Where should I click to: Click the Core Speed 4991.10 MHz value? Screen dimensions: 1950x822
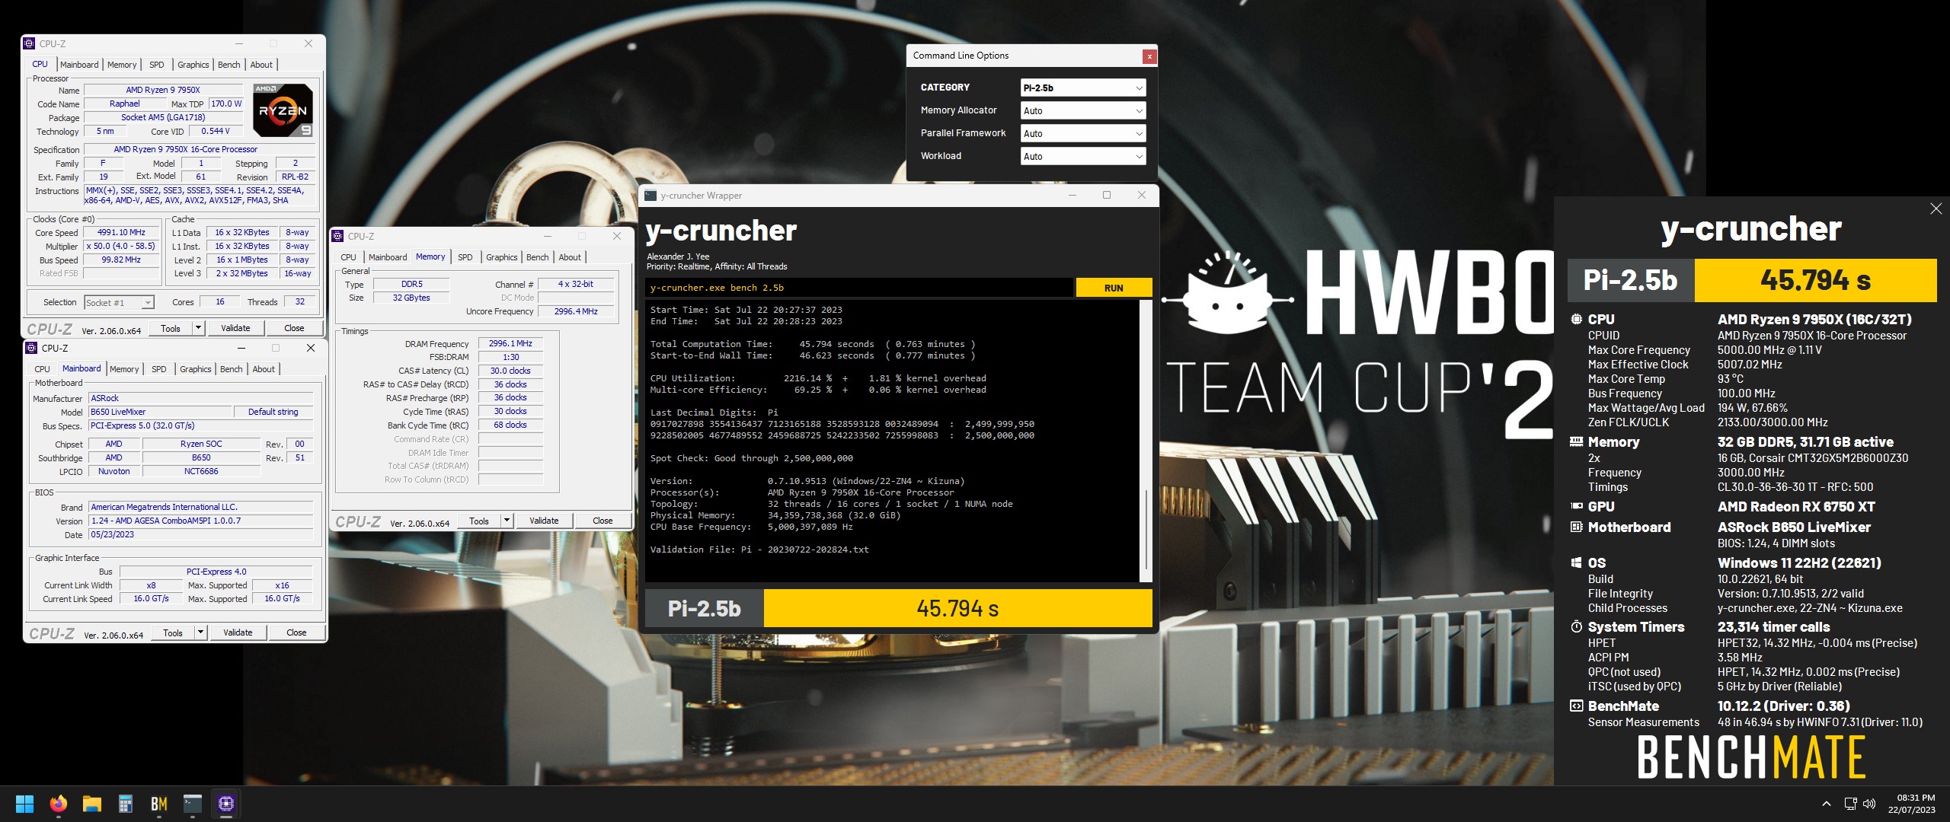[121, 233]
